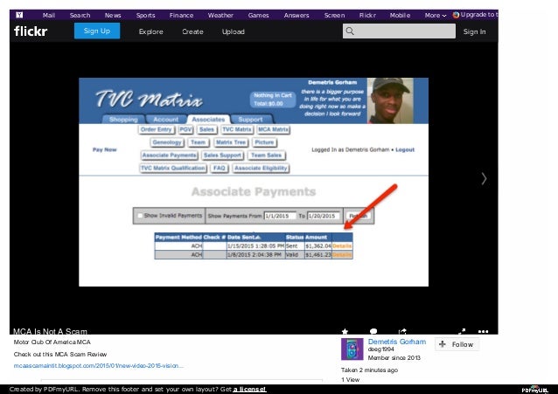Click the Pay Now link
This screenshot has width=558, height=394.
click(105, 149)
